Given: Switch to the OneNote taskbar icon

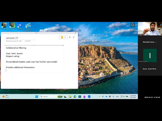Looking at the screenshot, I should click(x=85, y=97).
